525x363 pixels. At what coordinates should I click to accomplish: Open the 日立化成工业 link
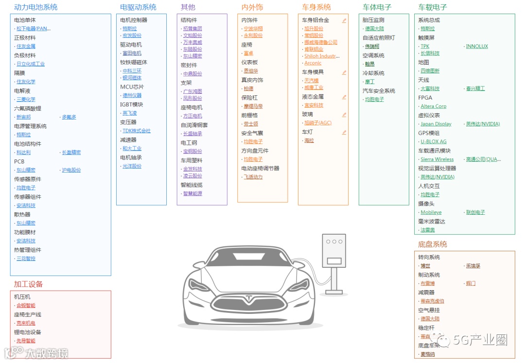coord(31,64)
